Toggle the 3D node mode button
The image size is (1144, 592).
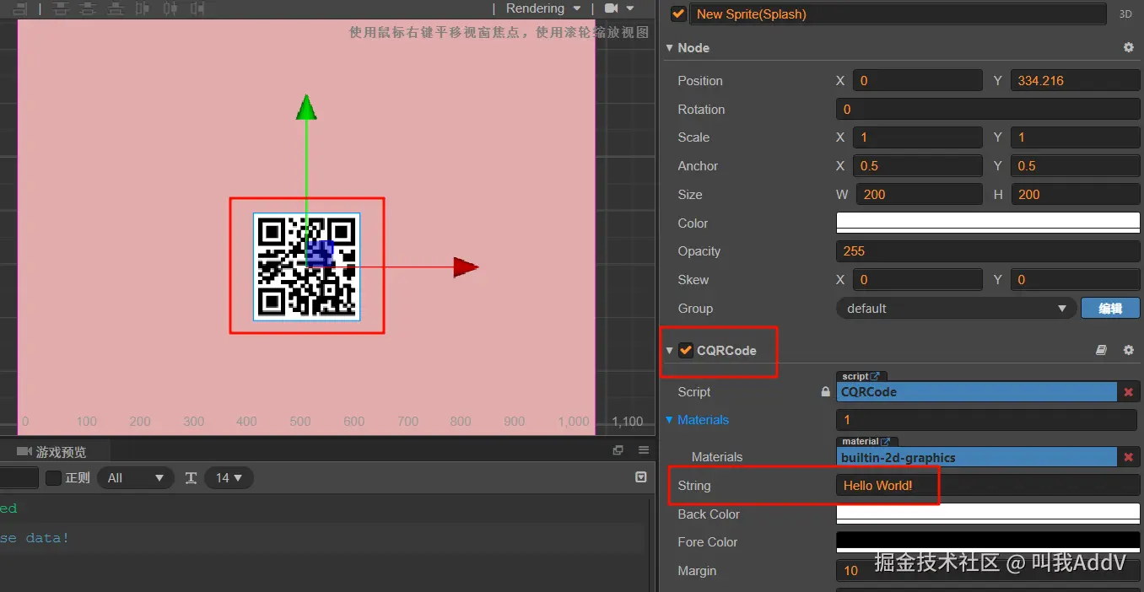[1125, 14]
